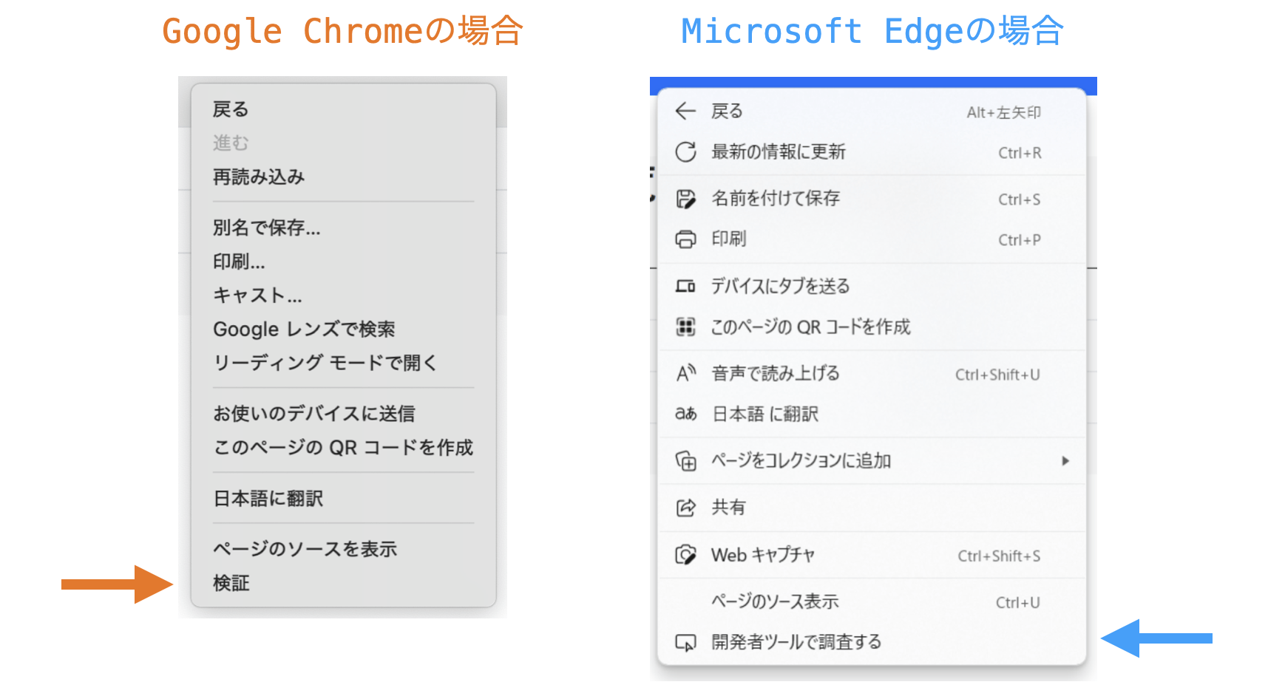Click the QR code icon in the Edge menu
The image size is (1285, 696).
click(685, 327)
